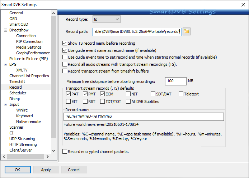Click in the Record path field

pyautogui.click(x=137, y=32)
